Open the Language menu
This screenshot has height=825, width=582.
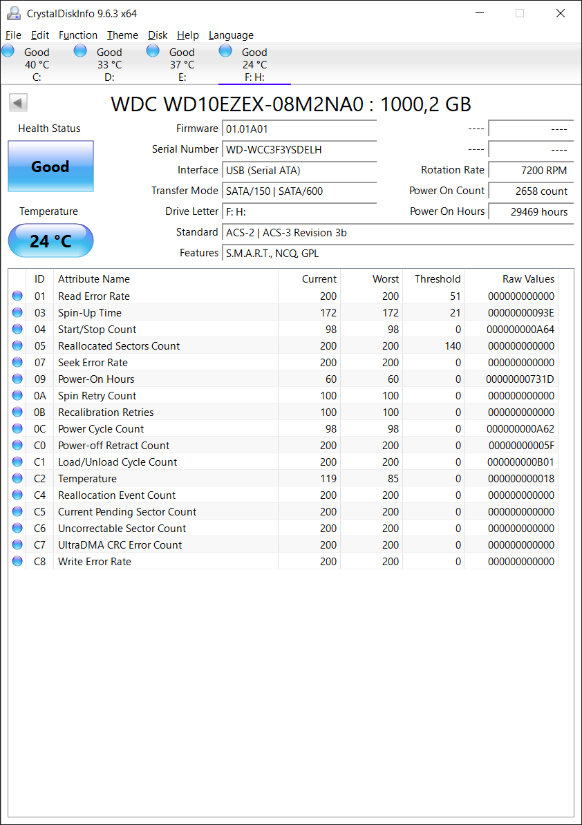coord(231,35)
